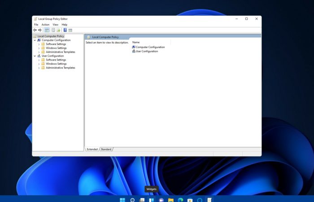The image size is (314, 202).
Task: Open Cortana circle icon on the taskbar
Action: (200, 200)
